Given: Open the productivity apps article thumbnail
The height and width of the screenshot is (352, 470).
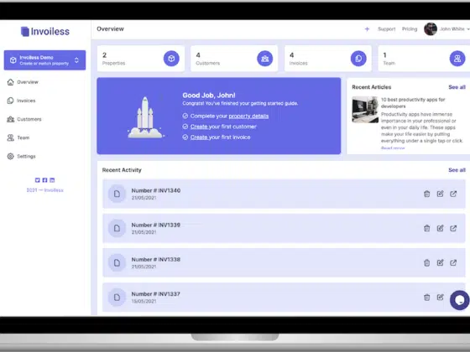Looking at the screenshot, I should tap(365, 110).
